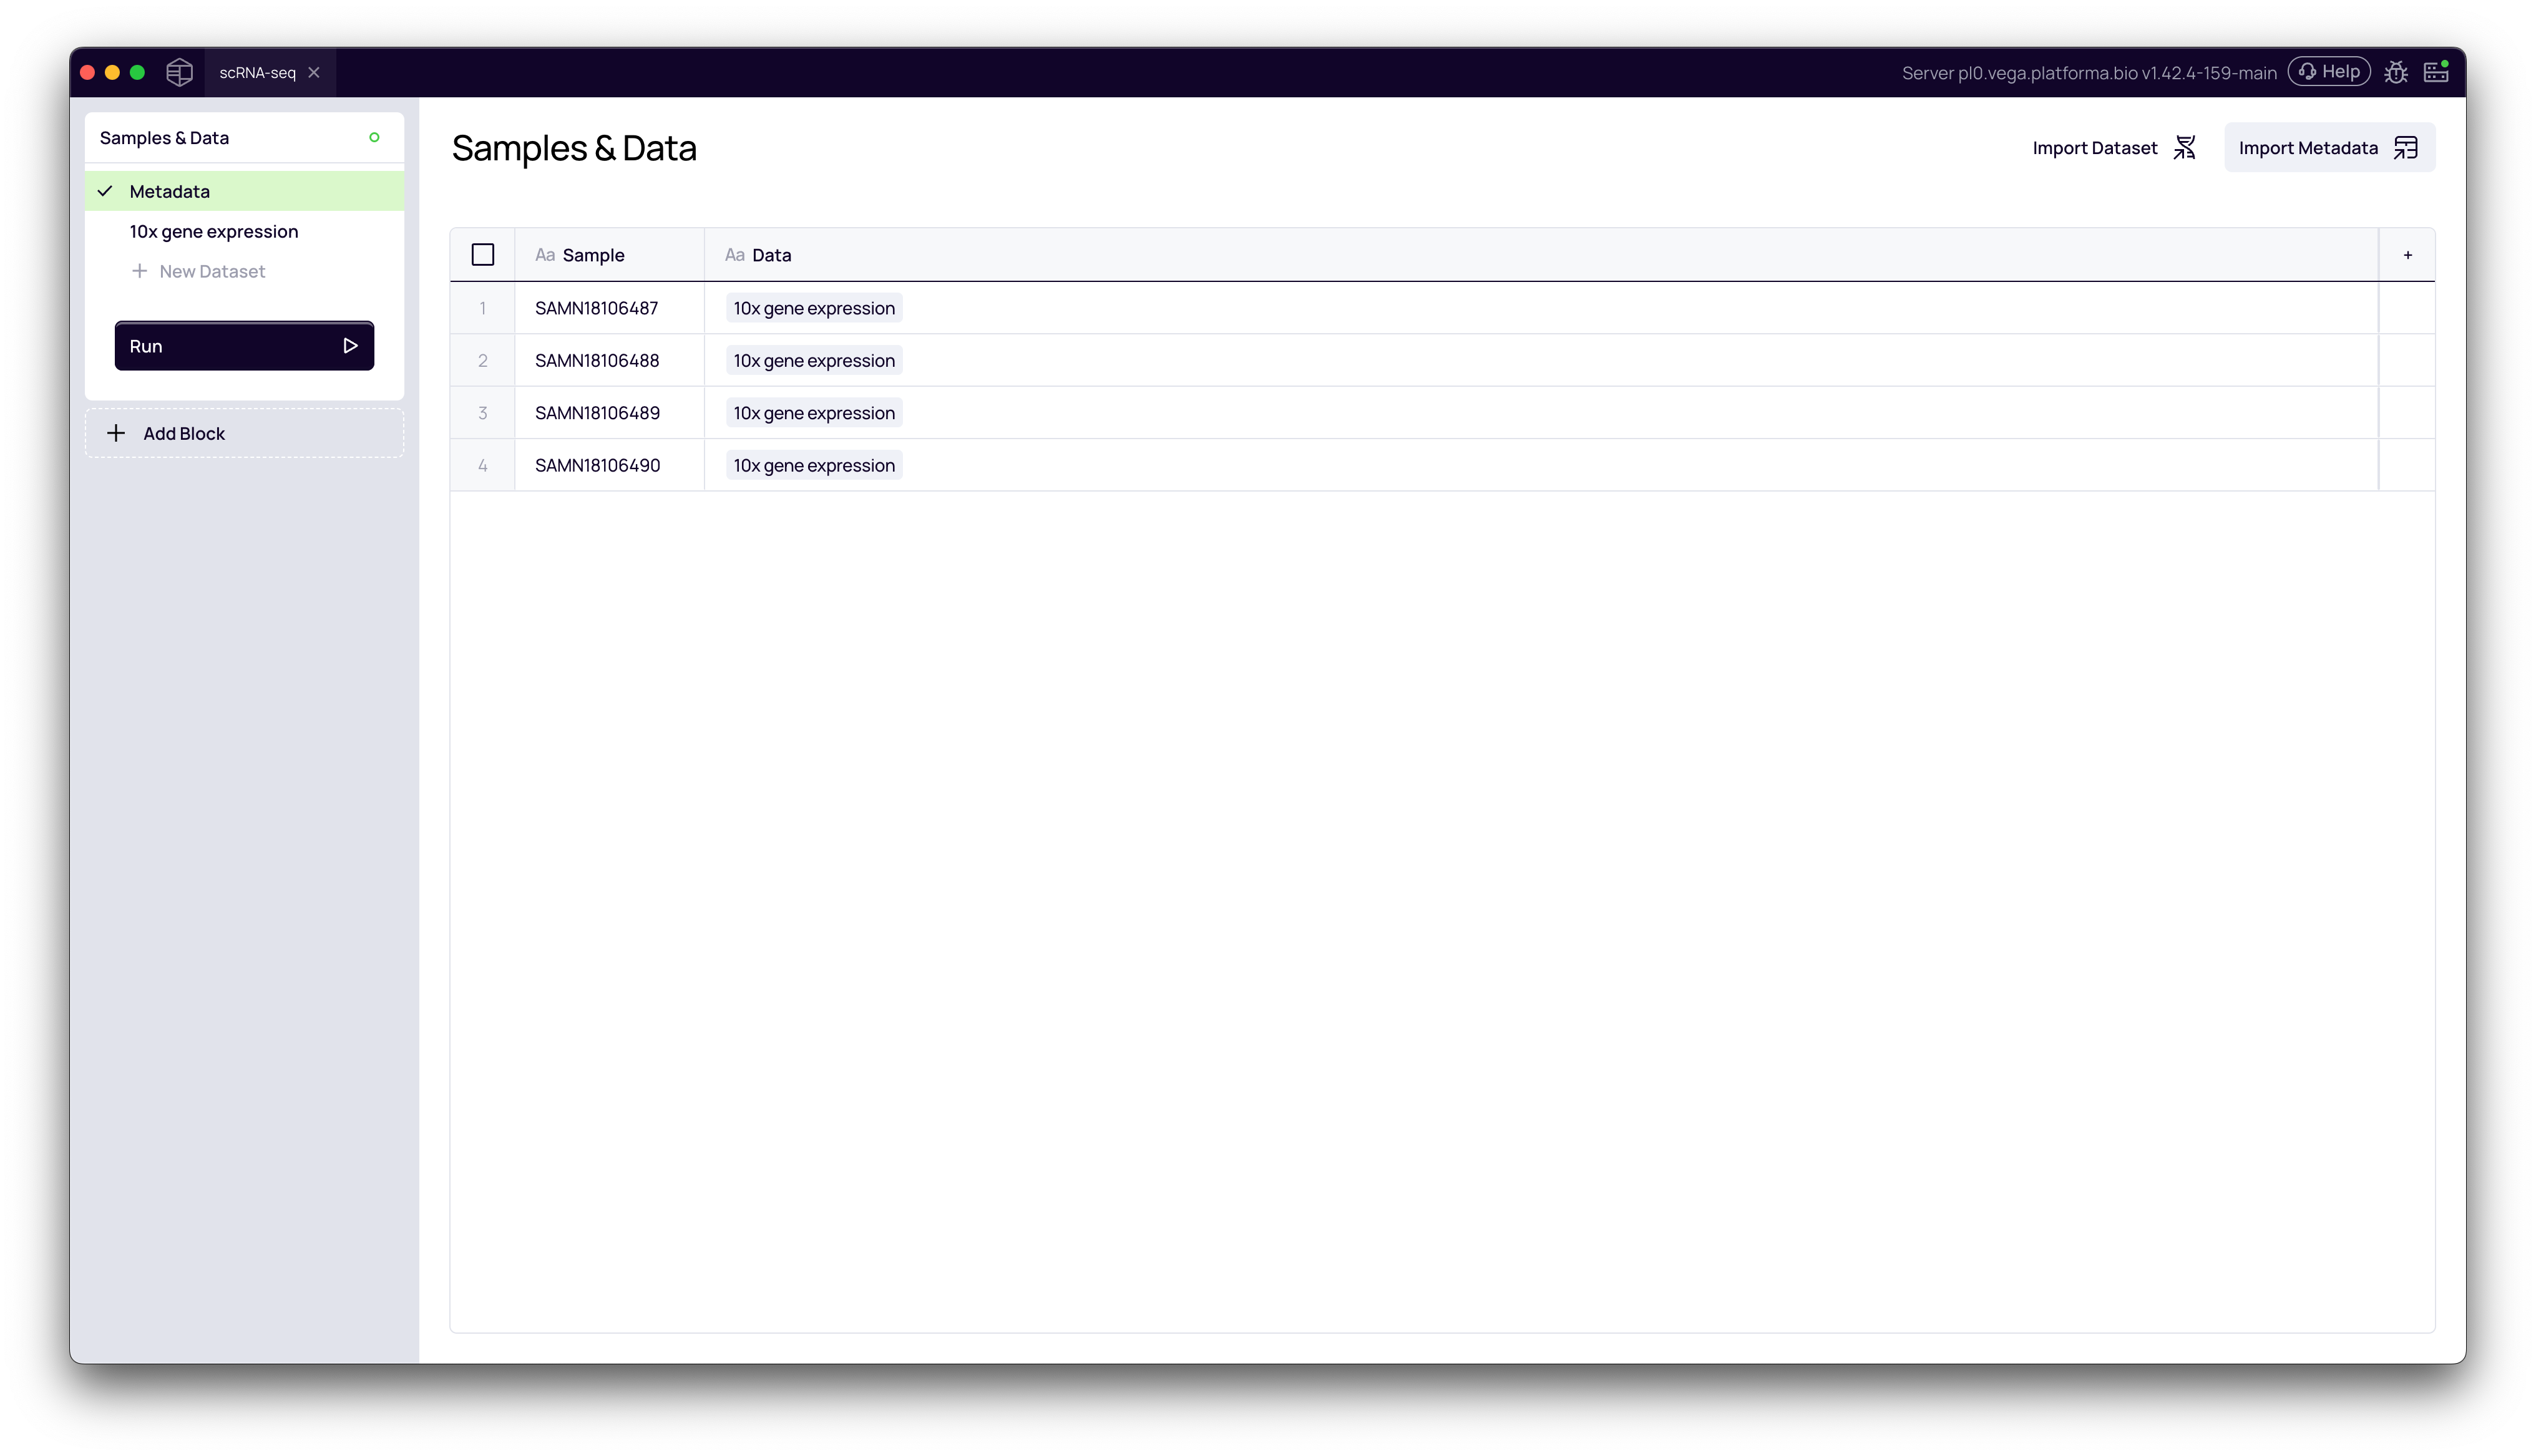Toggle the select-all rows checkbox
This screenshot has height=1456, width=2536.
pos(483,255)
